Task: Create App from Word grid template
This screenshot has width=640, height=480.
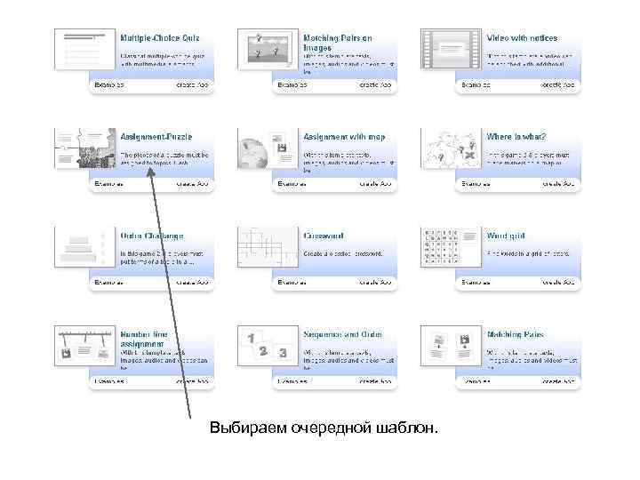Action: coord(558,283)
